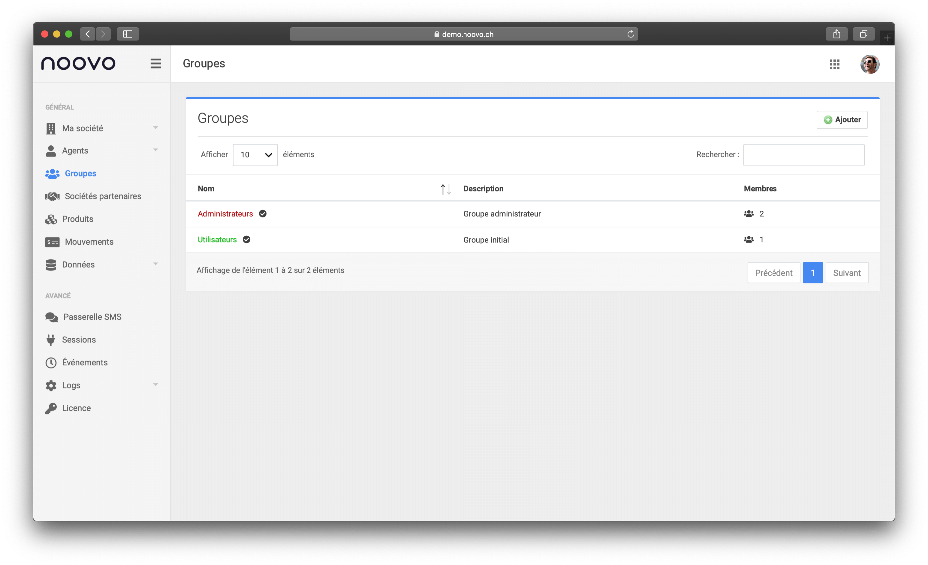Expand the Logs sidebar menu
The height and width of the screenshot is (565, 928).
(155, 385)
